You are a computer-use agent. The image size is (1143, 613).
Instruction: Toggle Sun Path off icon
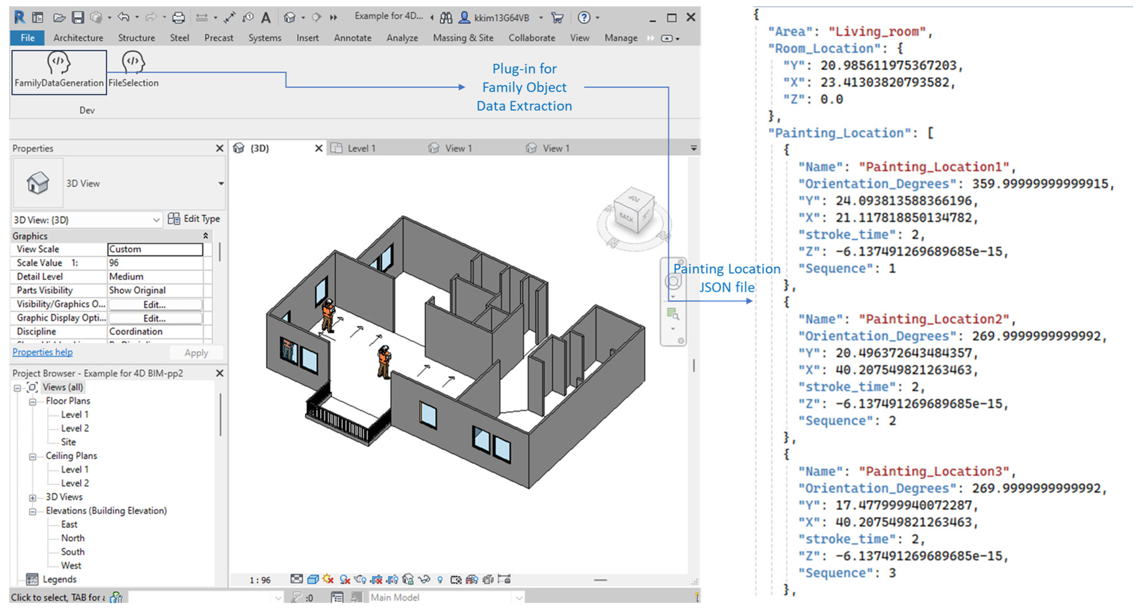[328, 579]
